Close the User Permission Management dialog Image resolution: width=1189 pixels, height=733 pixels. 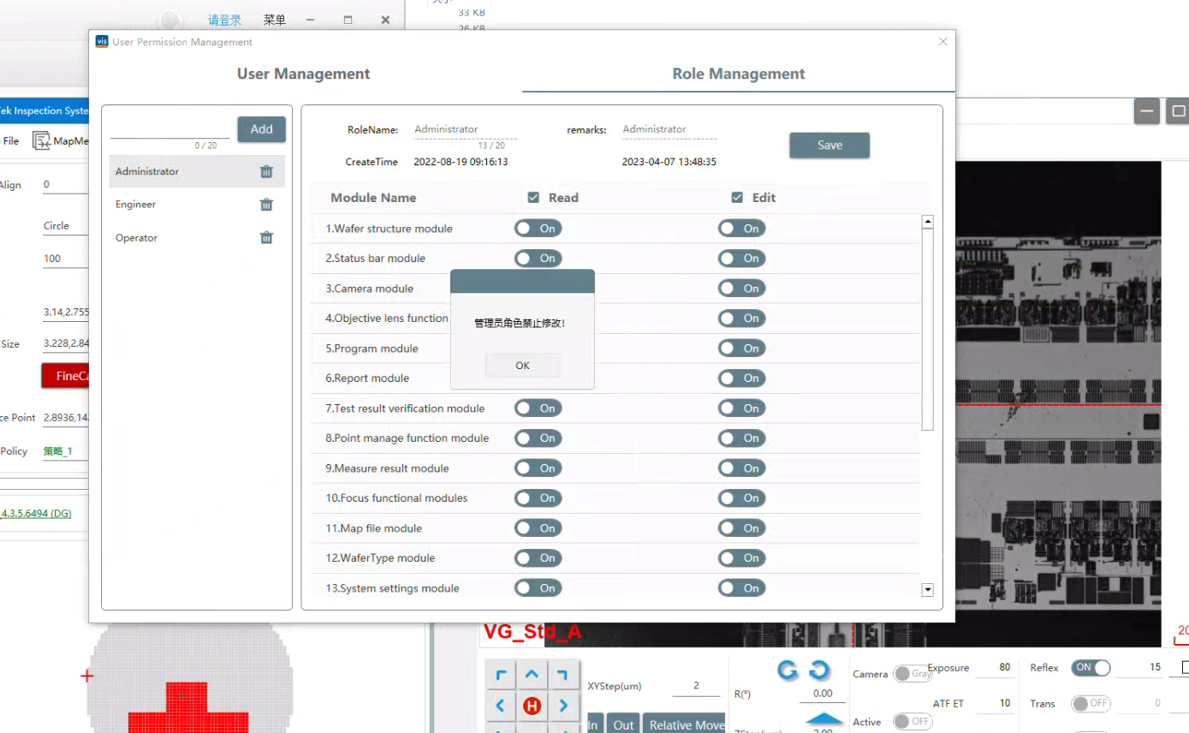tap(943, 41)
